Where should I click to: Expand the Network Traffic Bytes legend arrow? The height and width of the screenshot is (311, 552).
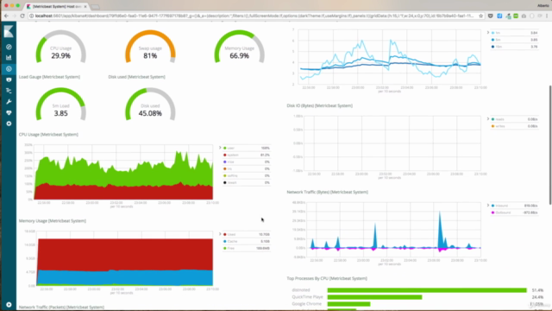(488, 206)
